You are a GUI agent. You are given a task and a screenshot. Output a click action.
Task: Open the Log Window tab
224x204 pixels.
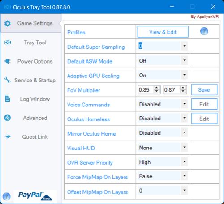coord(31,99)
